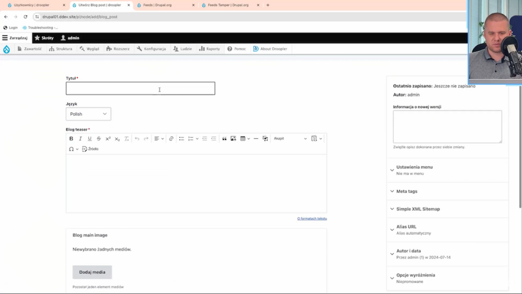This screenshot has width=522, height=294.
Task: Open the Akapit paragraph style dropdown
Action: [290, 138]
